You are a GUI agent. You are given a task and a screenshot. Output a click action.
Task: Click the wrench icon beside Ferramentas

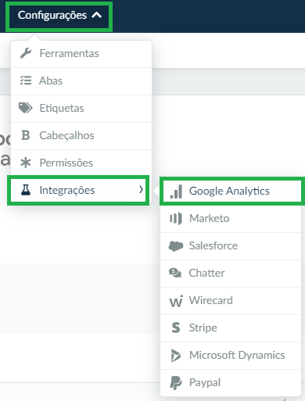pos(26,53)
